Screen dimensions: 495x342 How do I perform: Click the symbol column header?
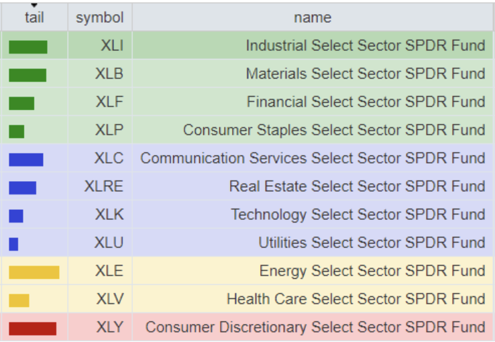click(x=99, y=18)
